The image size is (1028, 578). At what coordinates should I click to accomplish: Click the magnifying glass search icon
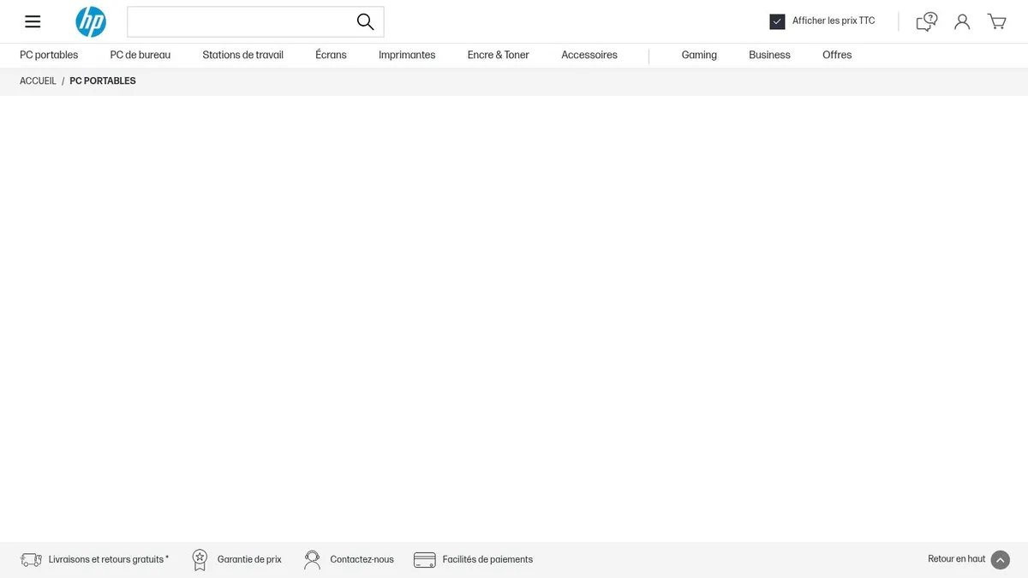tap(365, 21)
